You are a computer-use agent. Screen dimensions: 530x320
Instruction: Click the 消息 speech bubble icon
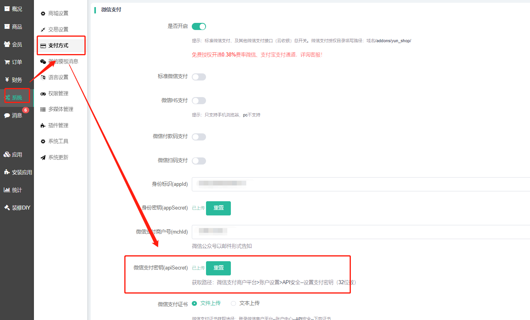7,116
